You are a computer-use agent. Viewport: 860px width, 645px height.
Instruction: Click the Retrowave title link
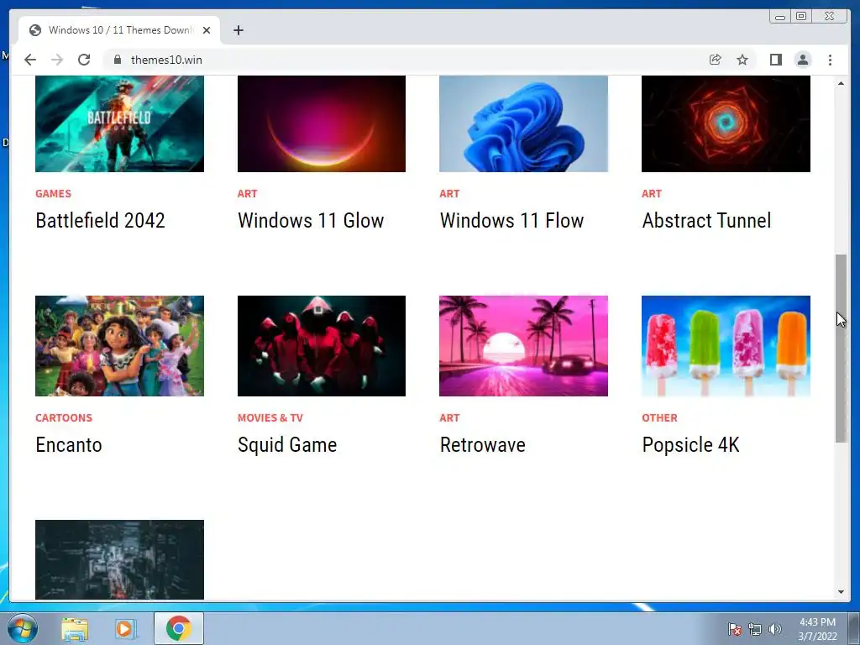coord(483,445)
